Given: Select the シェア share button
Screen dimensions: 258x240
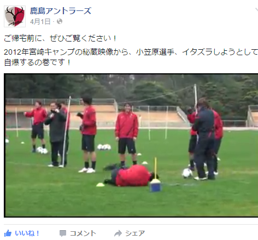Looking at the screenshot, I should point(130,233).
